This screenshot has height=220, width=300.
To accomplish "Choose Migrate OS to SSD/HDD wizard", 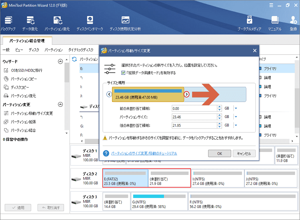I will pyautogui.click(x=23, y=70).
